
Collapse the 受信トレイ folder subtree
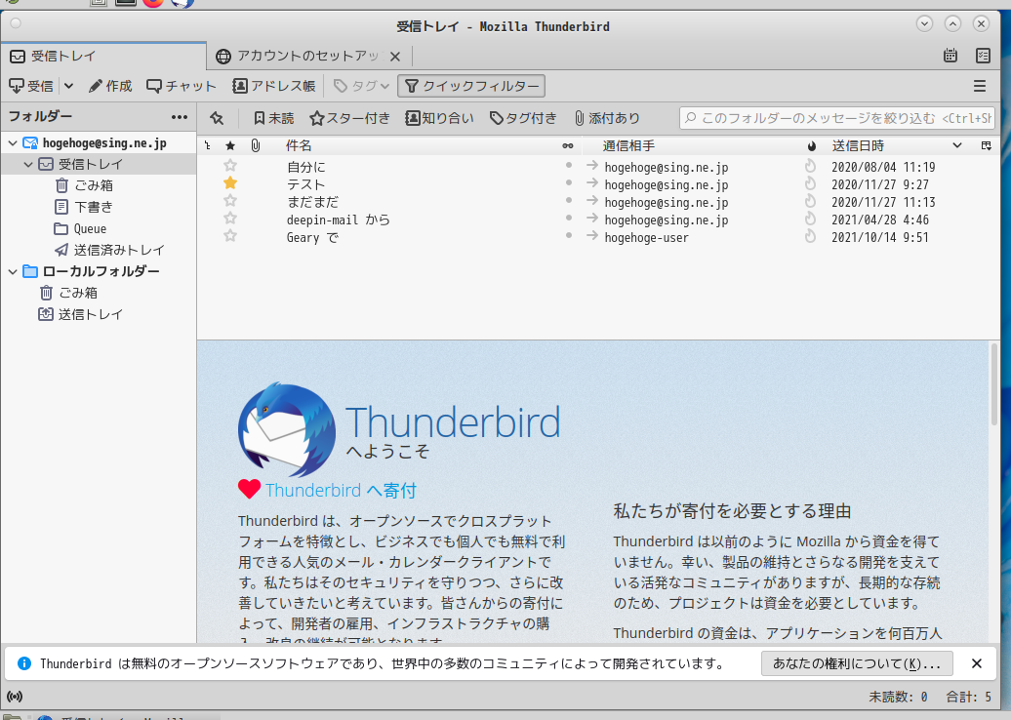tap(27, 164)
